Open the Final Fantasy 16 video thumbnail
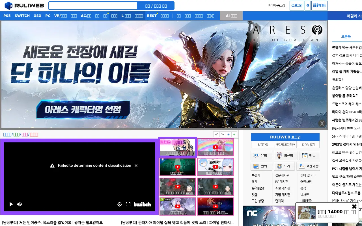 pyautogui.click(x=216, y=207)
